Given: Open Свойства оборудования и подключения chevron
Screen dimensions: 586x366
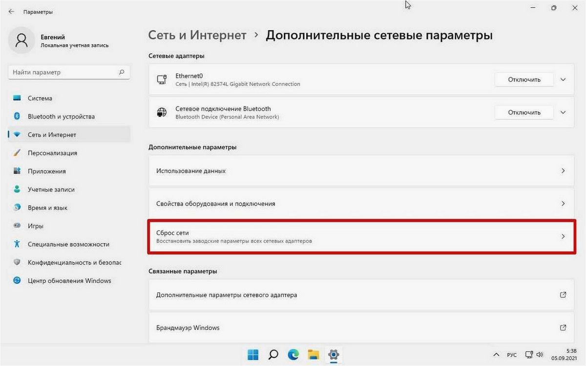Looking at the screenshot, I should tap(563, 204).
